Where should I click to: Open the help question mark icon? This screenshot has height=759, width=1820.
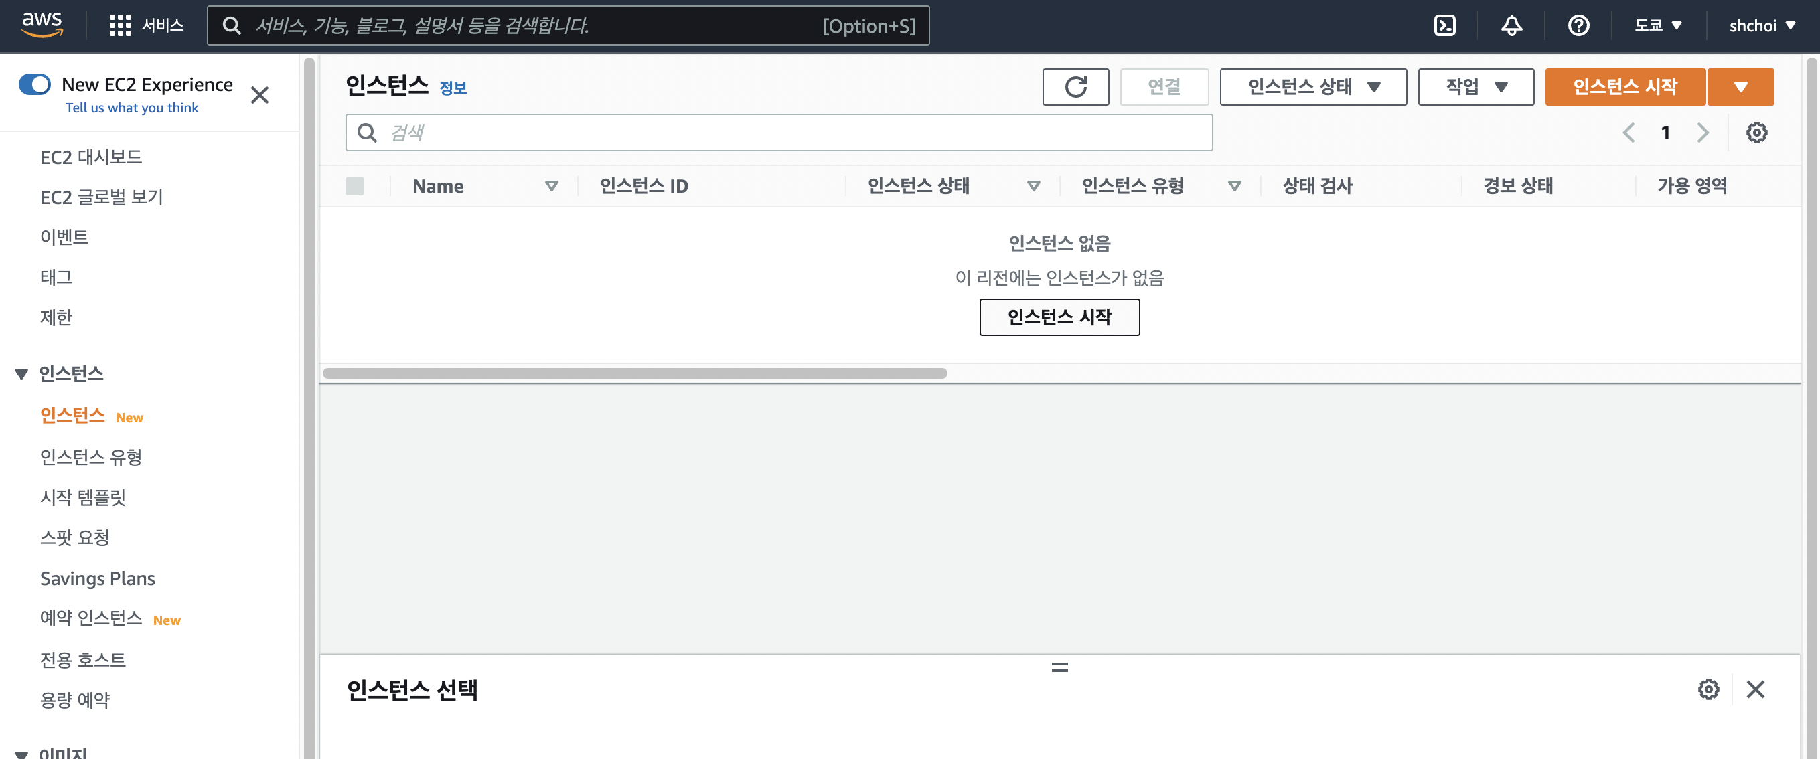coord(1578,26)
